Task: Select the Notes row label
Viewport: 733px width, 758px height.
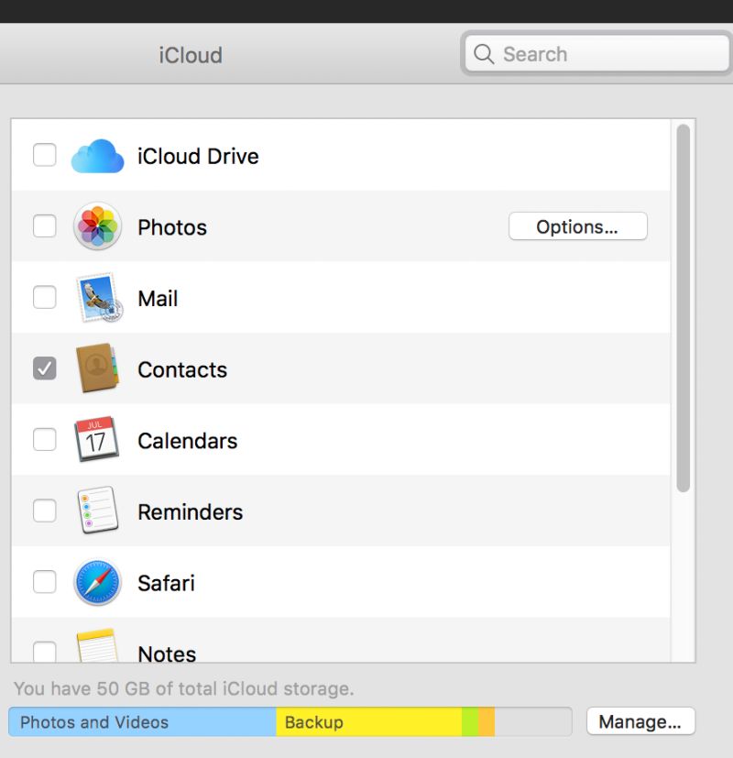Action: pos(167,654)
